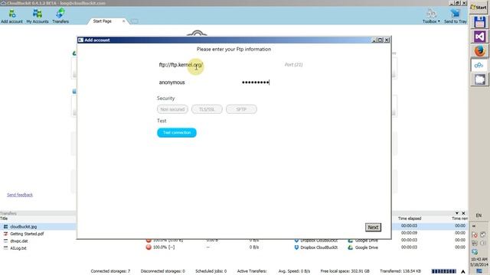Open the floppy disk save app in the taskbar

click(x=479, y=23)
